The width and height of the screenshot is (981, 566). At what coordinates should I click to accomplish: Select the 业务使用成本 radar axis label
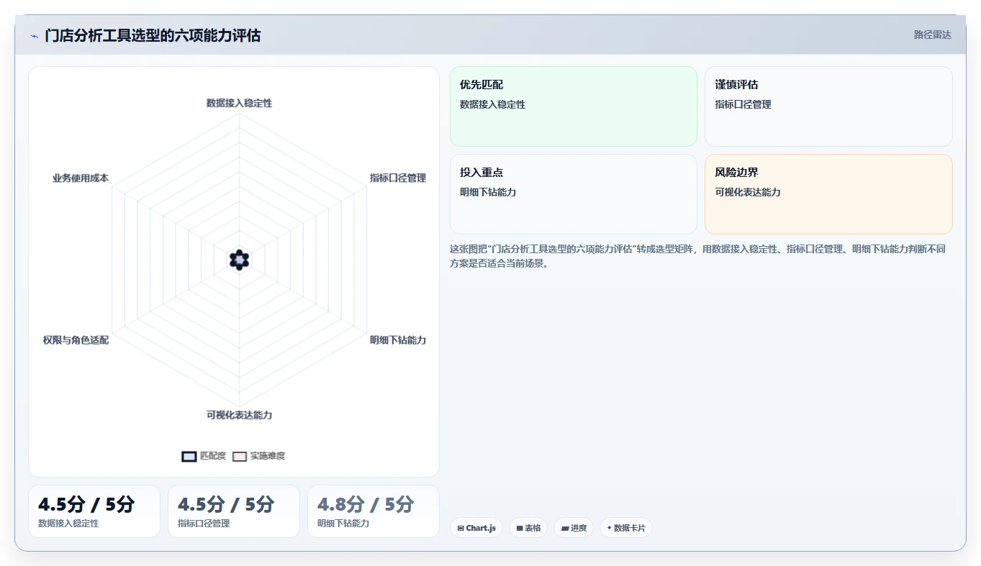coord(81,178)
